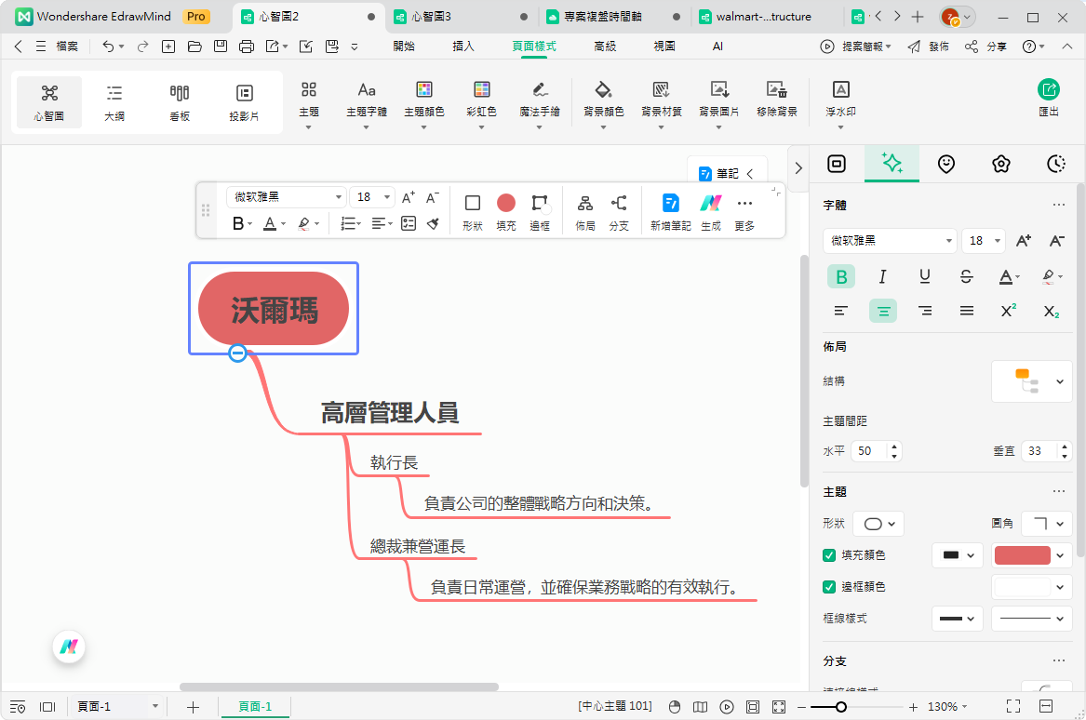Collapse the 沃爾瑪 branch with minus button
Viewport: 1086px width, 720px height.
(237, 353)
